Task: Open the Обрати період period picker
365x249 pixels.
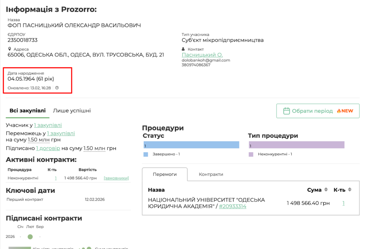Action: [x=318, y=111]
